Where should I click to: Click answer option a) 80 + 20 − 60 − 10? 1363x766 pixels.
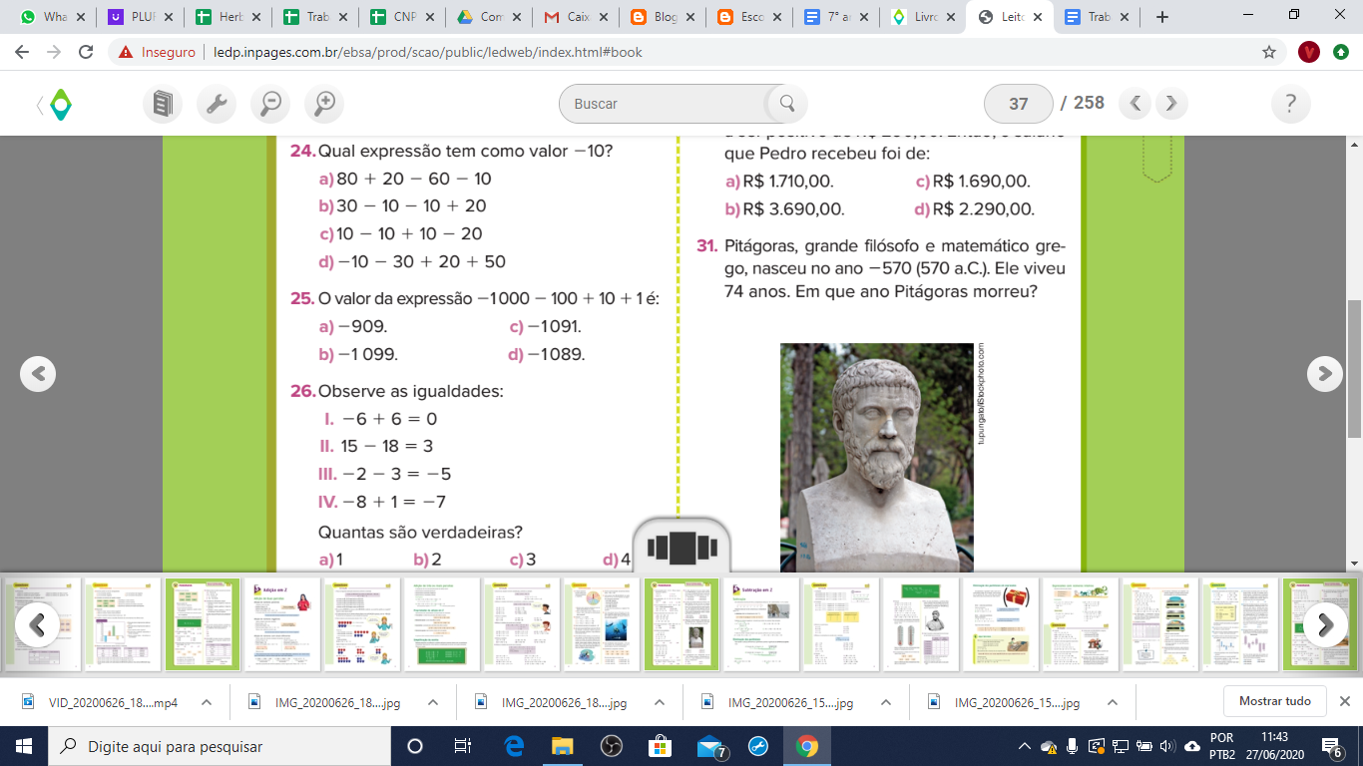(405, 180)
